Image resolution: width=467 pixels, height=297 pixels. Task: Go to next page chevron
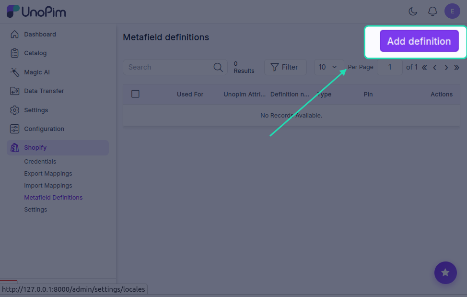click(x=446, y=68)
